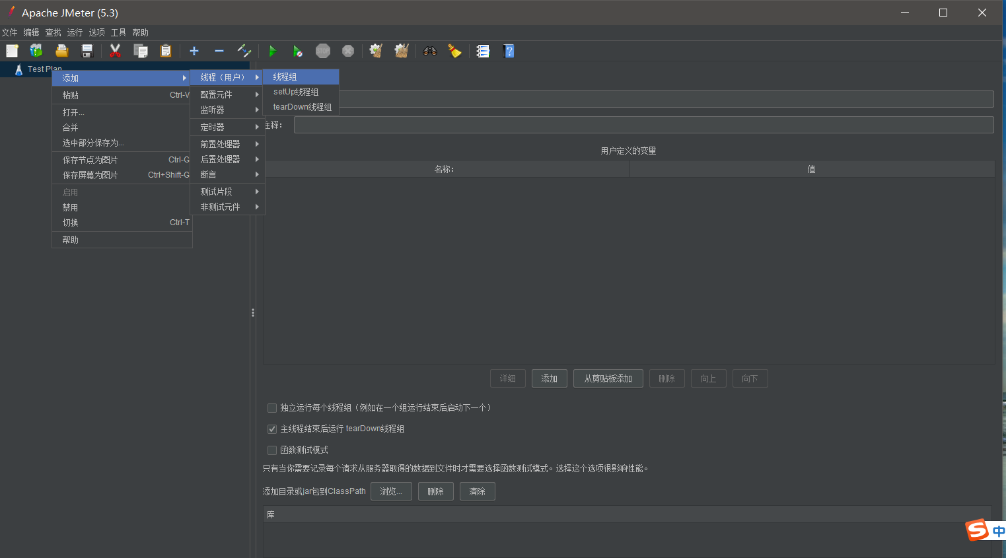Choose setUp线程组 menu item
Viewport: 1006px width, 558px height.
click(301, 92)
